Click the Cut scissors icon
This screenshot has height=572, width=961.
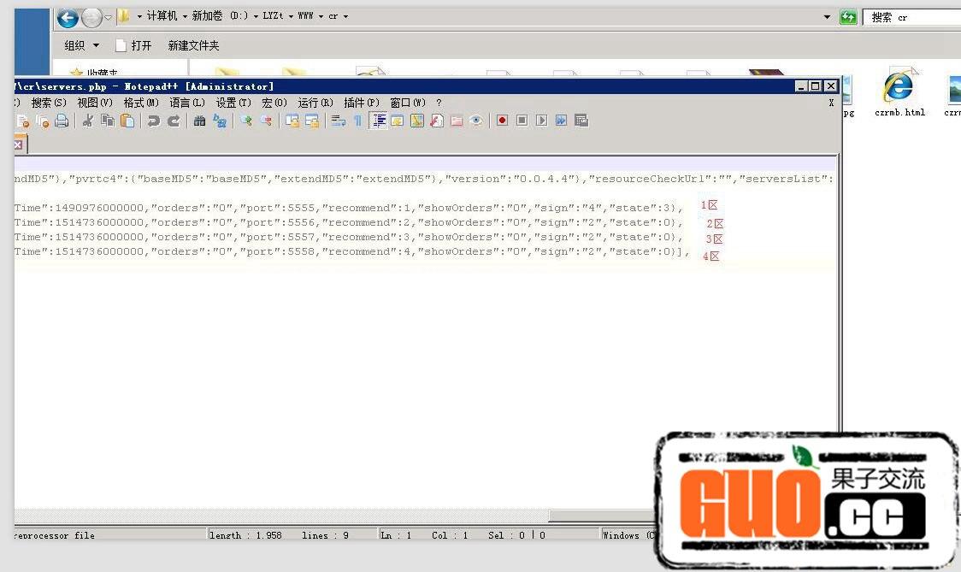(87, 121)
